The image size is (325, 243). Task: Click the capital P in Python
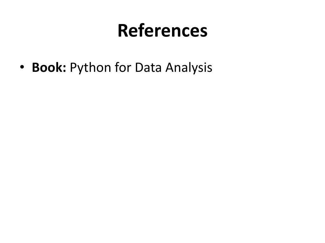tap(73, 67)
